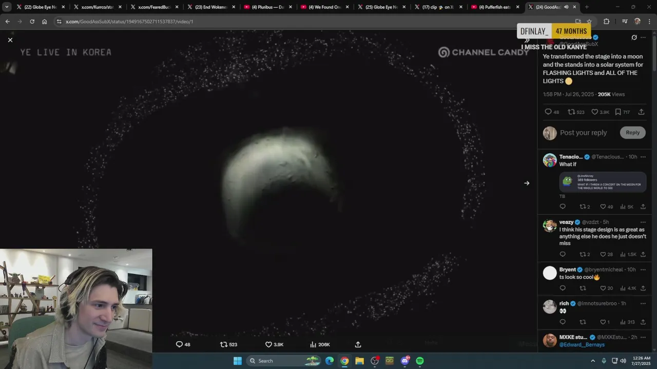Image resolution: width=657 pixels, height=369 pixels.
Task: View 1.5K analytics on veazy's reply
Action: pyautogui.click(x=628, y=254)
